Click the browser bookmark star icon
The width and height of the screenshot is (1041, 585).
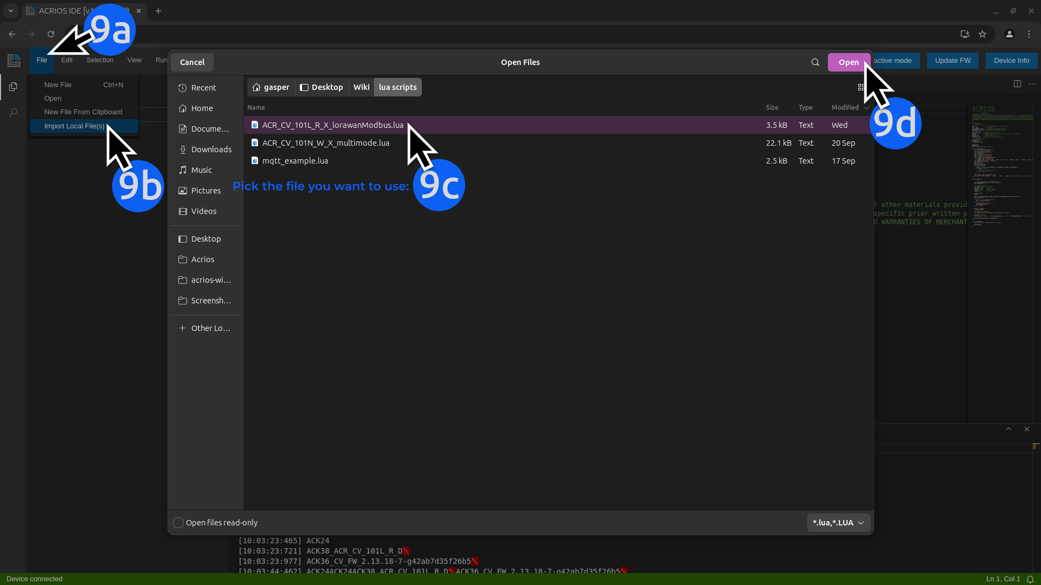coord(982,34)
